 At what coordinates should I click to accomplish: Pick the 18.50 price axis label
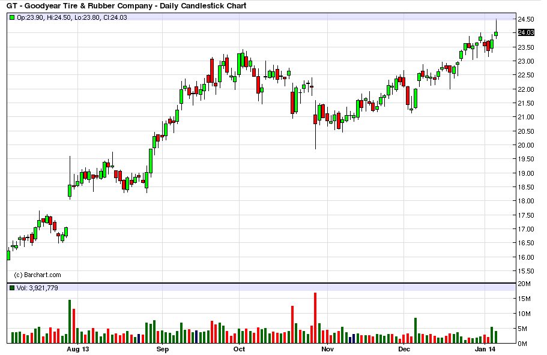coord(526,188)
